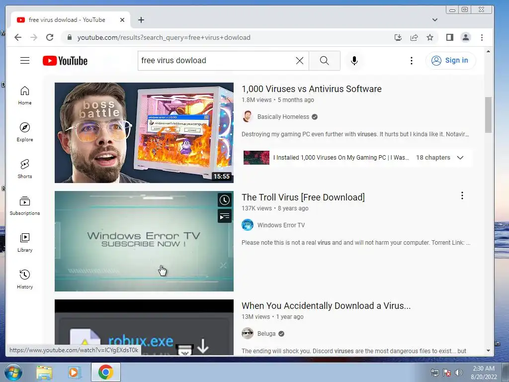Click the network tray icon
Screen dimensions: 509x382
click(x=434, y=373)
